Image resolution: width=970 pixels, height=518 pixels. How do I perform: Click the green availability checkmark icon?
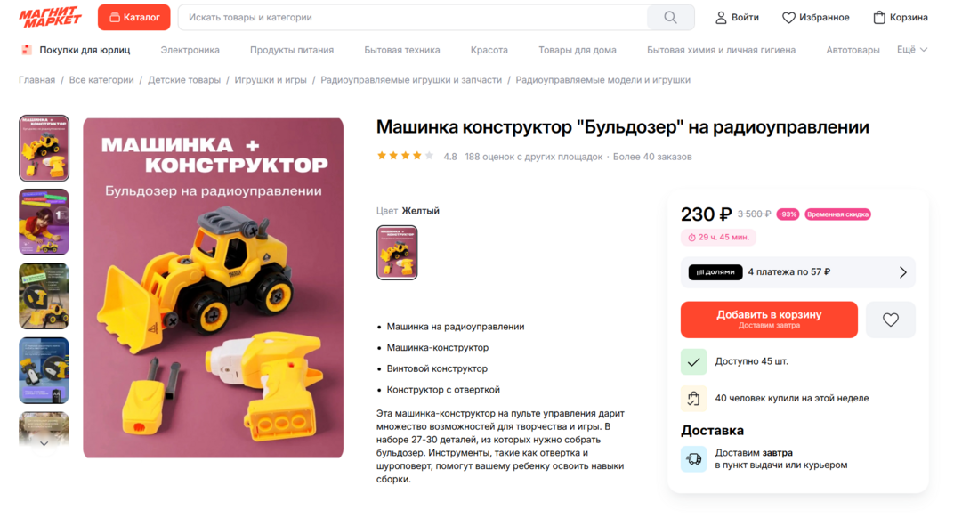pos(693,361)
